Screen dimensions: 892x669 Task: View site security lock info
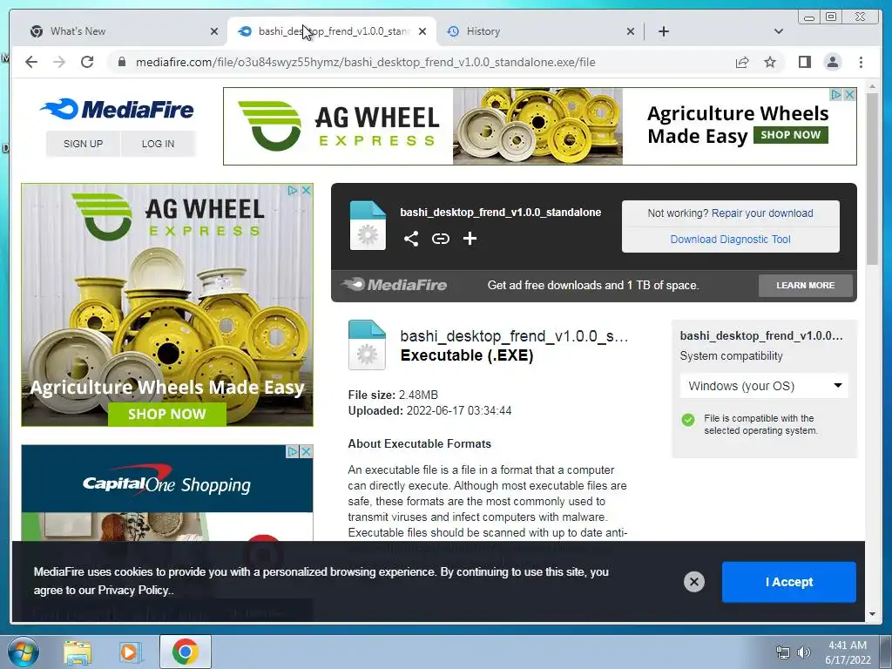click(121, 62)
